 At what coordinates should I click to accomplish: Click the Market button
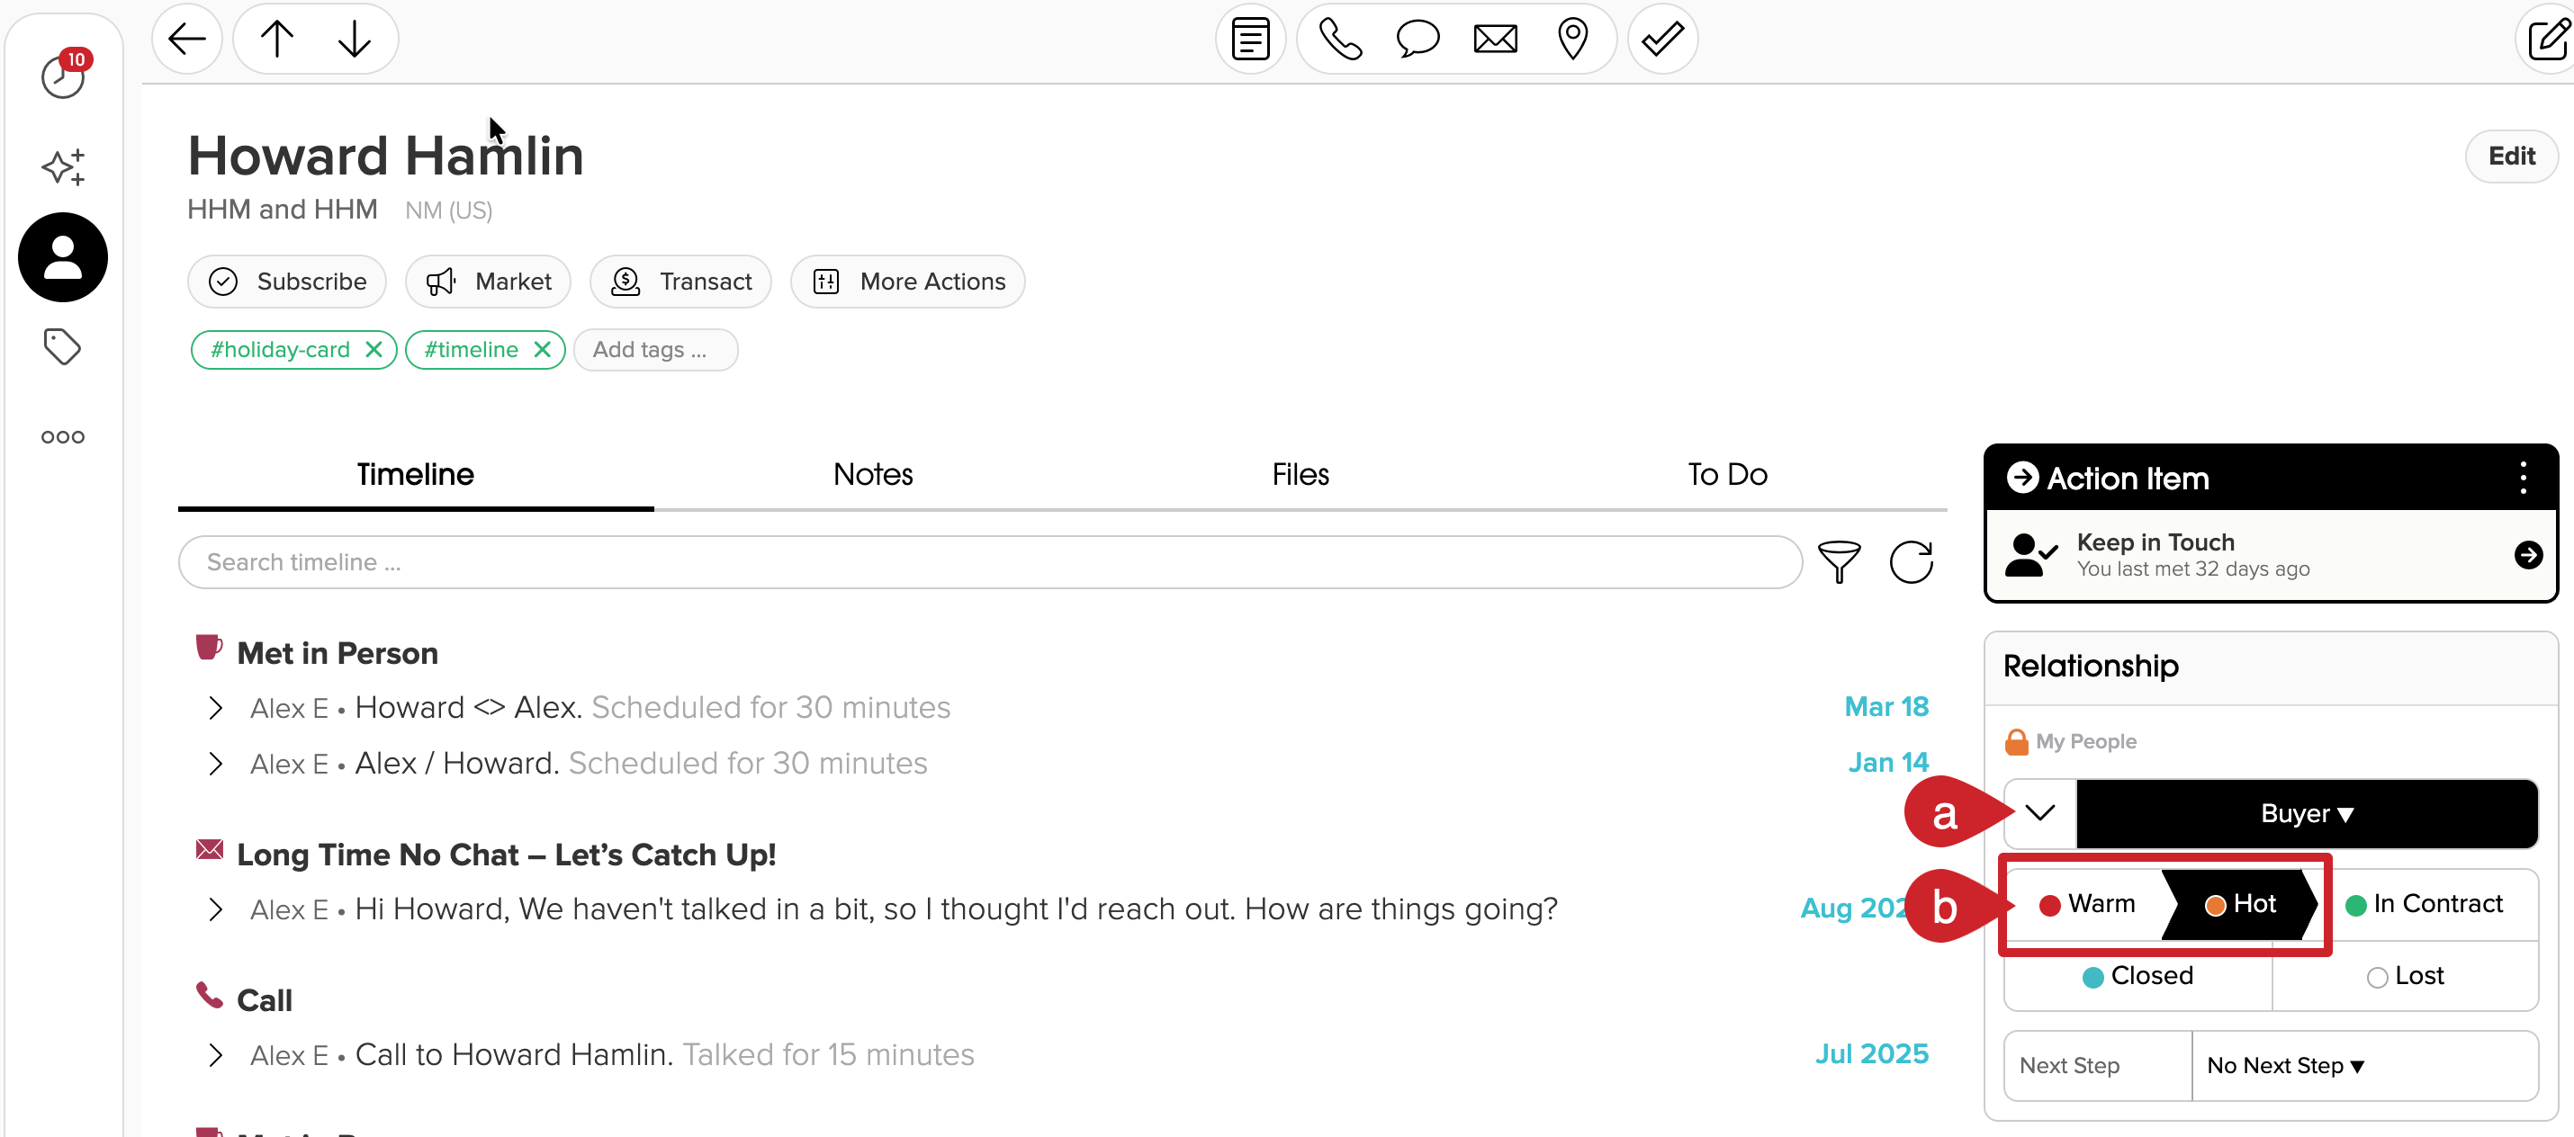click(488, 282)
